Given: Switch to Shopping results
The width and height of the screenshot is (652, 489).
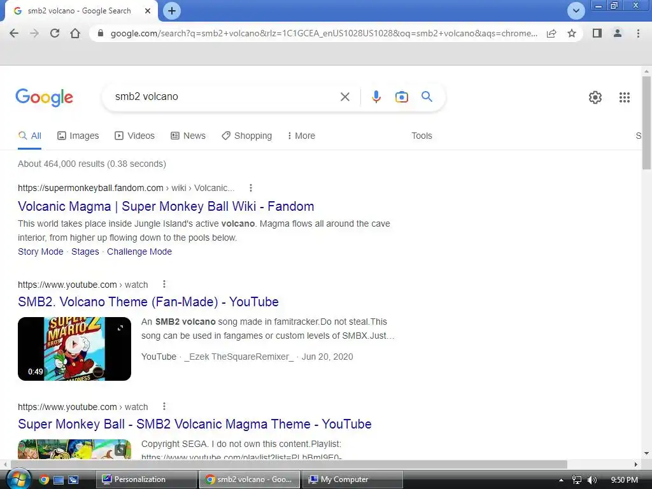Looking at the screenshot, I should pos(246,136).
